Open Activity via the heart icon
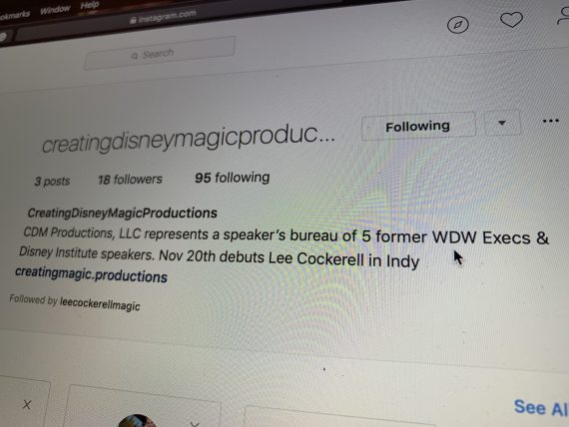 point(511,20)
